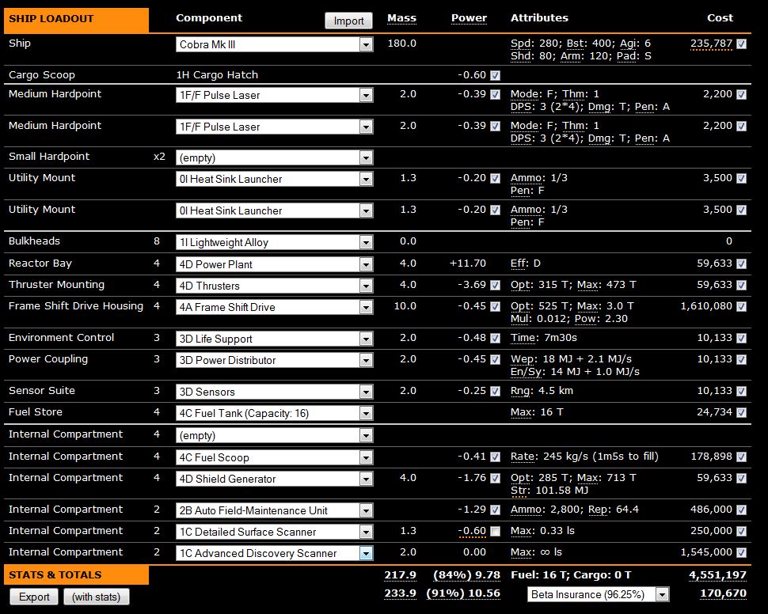Toggle Auto Field-Maintenance Unit power checkbox
This screenshot has height=614, width=768.
495,510
